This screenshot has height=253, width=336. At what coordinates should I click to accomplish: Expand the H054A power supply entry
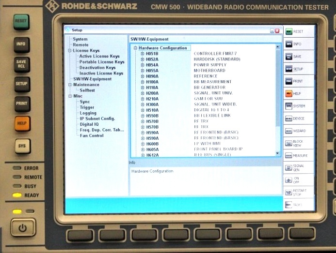point(143,65)
